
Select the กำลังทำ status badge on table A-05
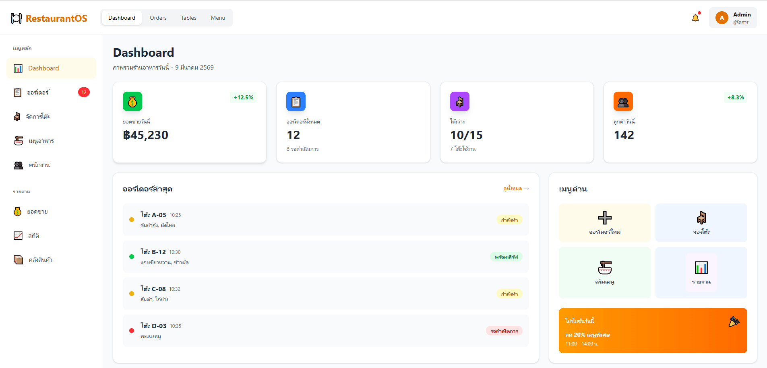(x=509, y=220)
